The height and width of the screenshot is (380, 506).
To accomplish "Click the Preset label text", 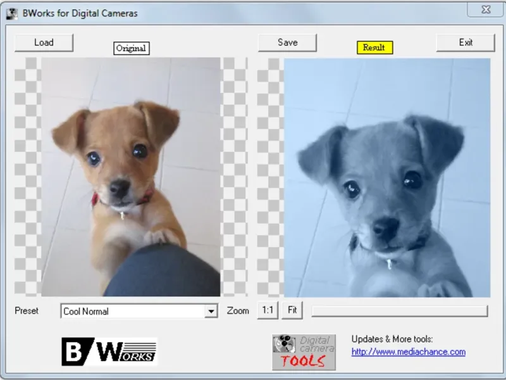I will click(x=27, y=311).
